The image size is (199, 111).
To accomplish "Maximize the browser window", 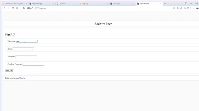I will [x=197, y=3].
